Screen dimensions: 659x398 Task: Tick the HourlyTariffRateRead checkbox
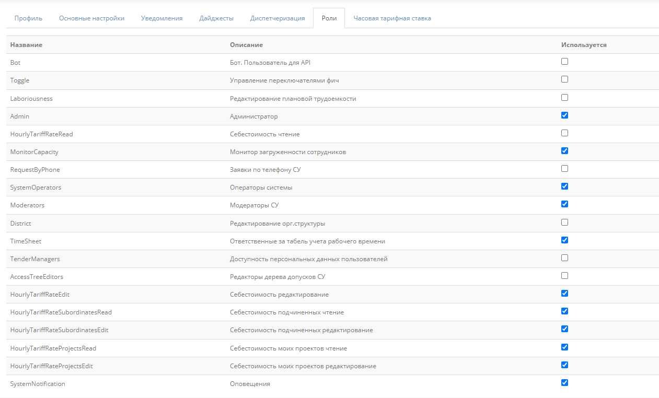pos(564,133)
